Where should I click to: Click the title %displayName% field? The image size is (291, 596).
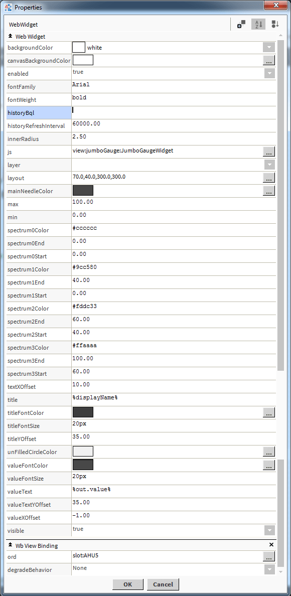[x=174, y=399]
